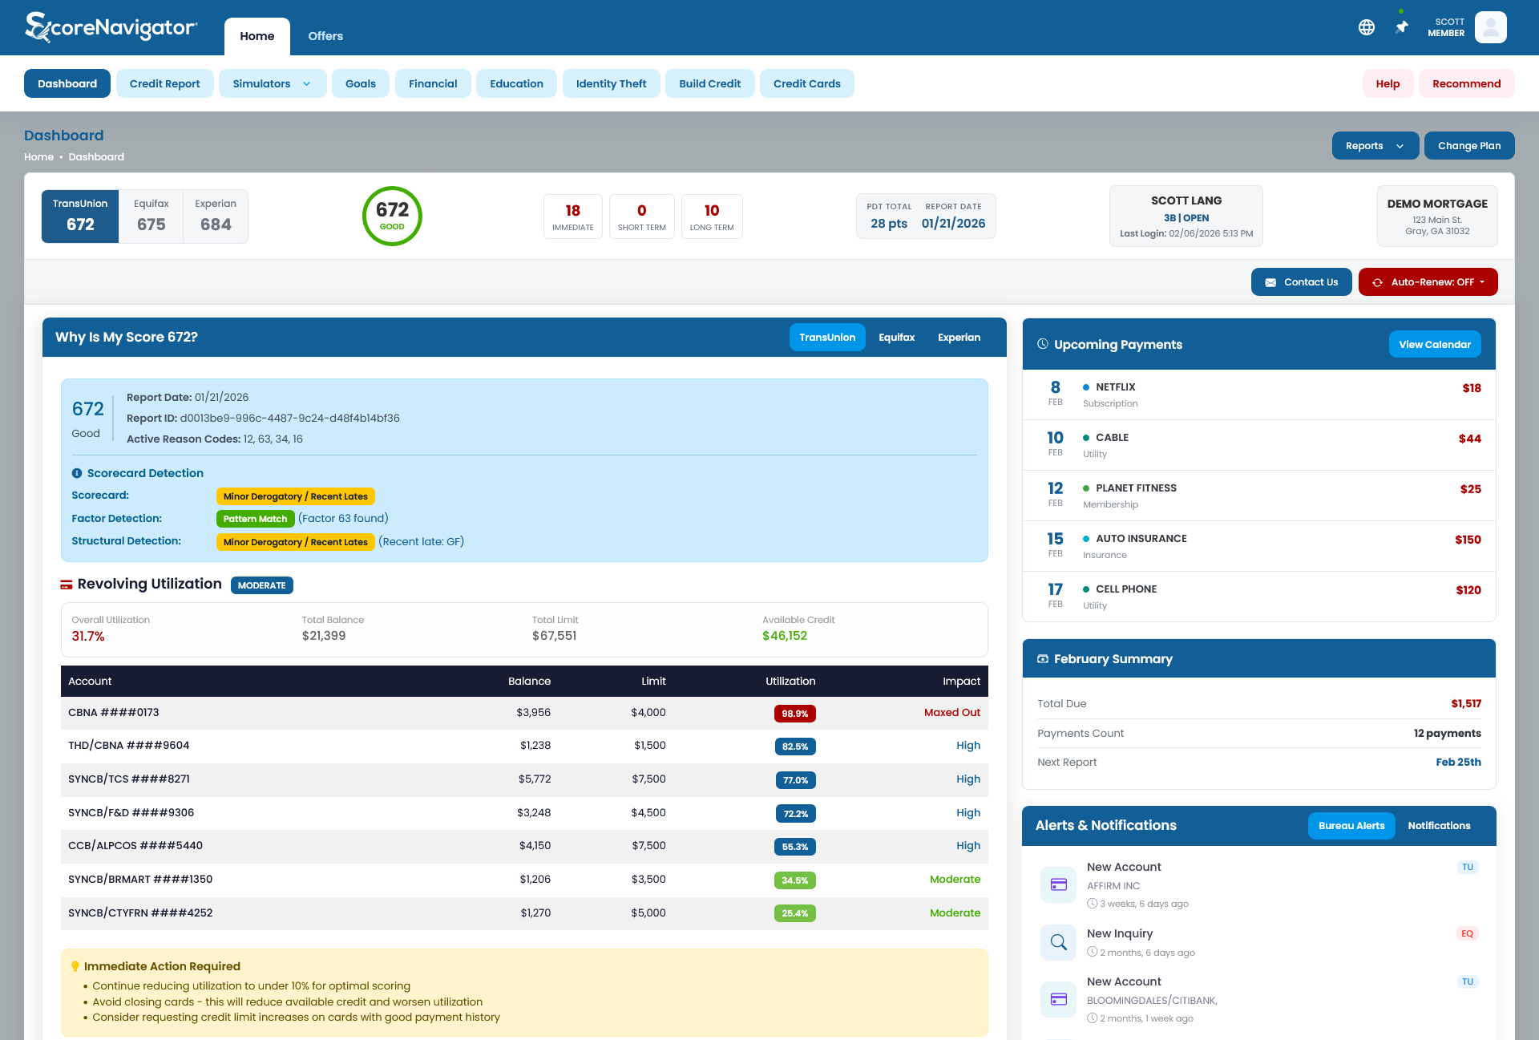
Task: Open the ScoreNavigator logo on the top left
Action: (x=111, y=26)
